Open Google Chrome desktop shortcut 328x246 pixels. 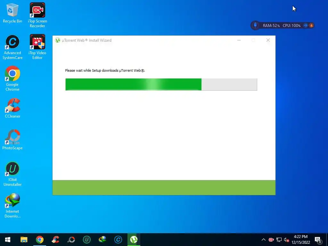tap(12, 79)
